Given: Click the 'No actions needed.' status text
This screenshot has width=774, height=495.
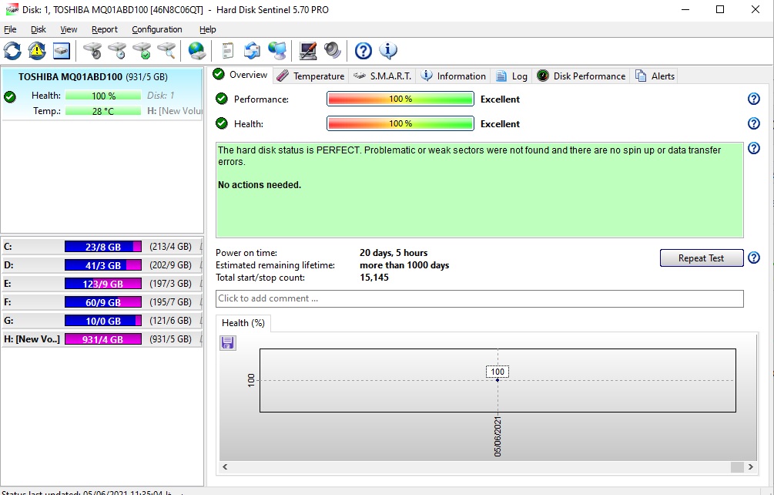Looking at the screenshot, I should (260, 185).
